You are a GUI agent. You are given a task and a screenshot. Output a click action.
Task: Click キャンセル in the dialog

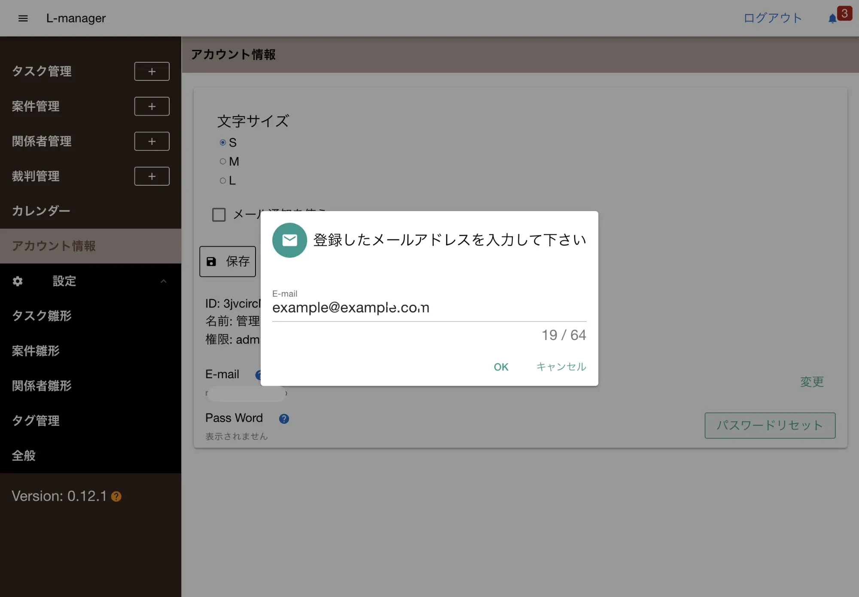click(x=561, y=367)
